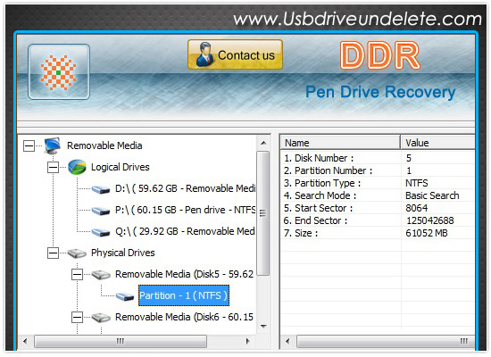Open the Contact us button
Image resolution: width=491 pixels, height=357 pixels.
point(235,54)
